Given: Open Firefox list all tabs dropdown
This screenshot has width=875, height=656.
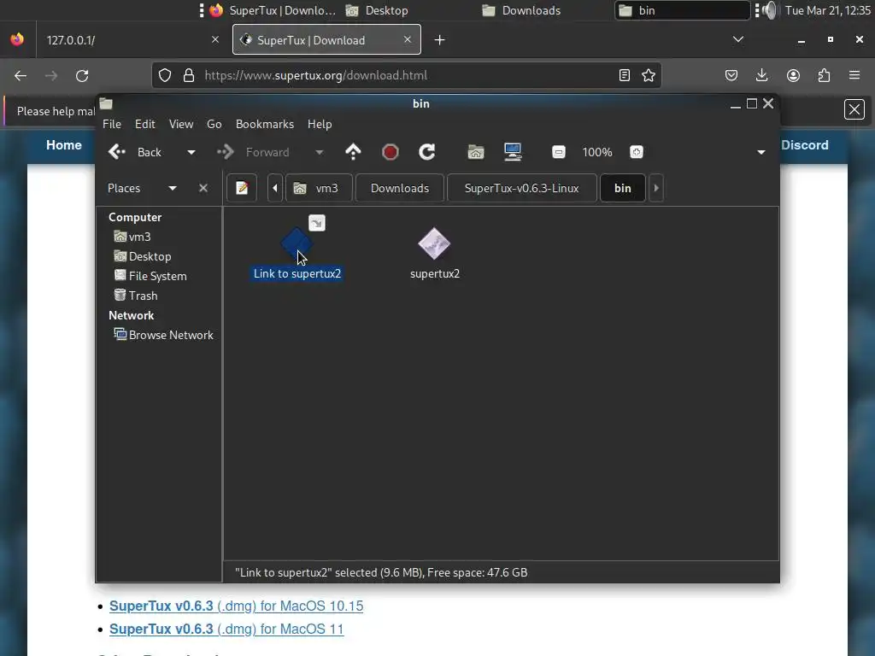Looking at the screenshot, I should [737, 39].
